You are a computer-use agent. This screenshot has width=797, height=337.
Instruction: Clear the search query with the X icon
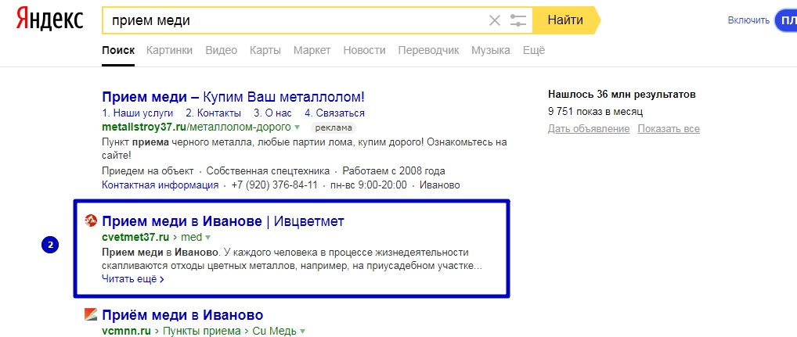click(x=494, y=21)
